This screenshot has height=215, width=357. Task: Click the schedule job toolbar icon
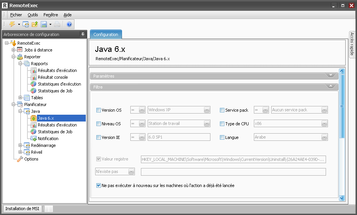(x=26, y=24)
